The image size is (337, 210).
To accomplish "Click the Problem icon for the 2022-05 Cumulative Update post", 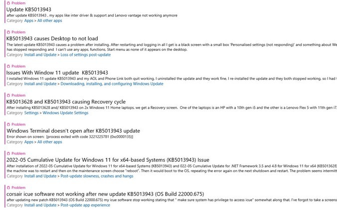I will (x=8, y=154).
